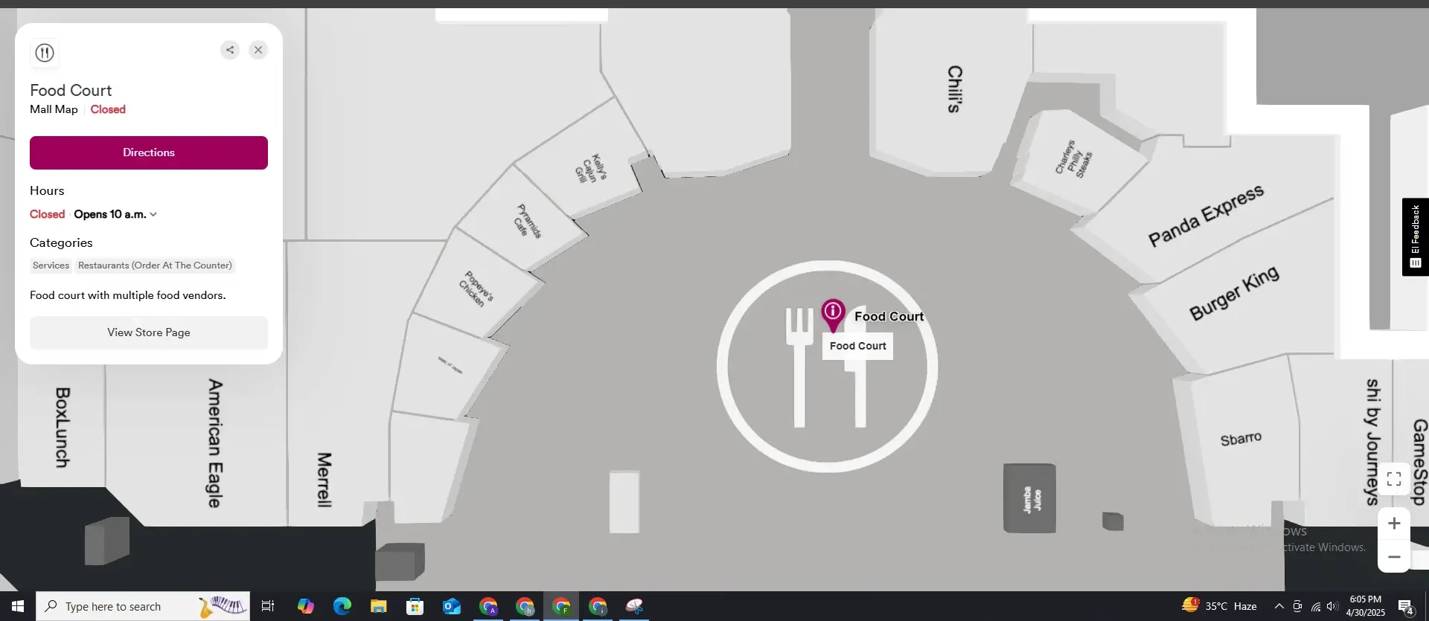Expand the Opens 10 a.m. hours dropdown
The image size is (1429, 621).
tap(115, 214)
